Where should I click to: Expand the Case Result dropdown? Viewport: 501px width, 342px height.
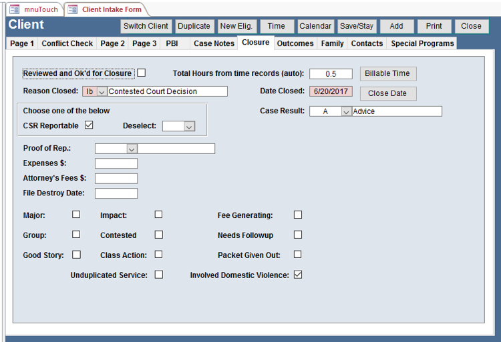346,111
